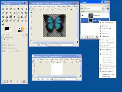Choose Flatten Image from the context menu
Image resolution: width=122 pixels, height=92 pixels.
108,77
